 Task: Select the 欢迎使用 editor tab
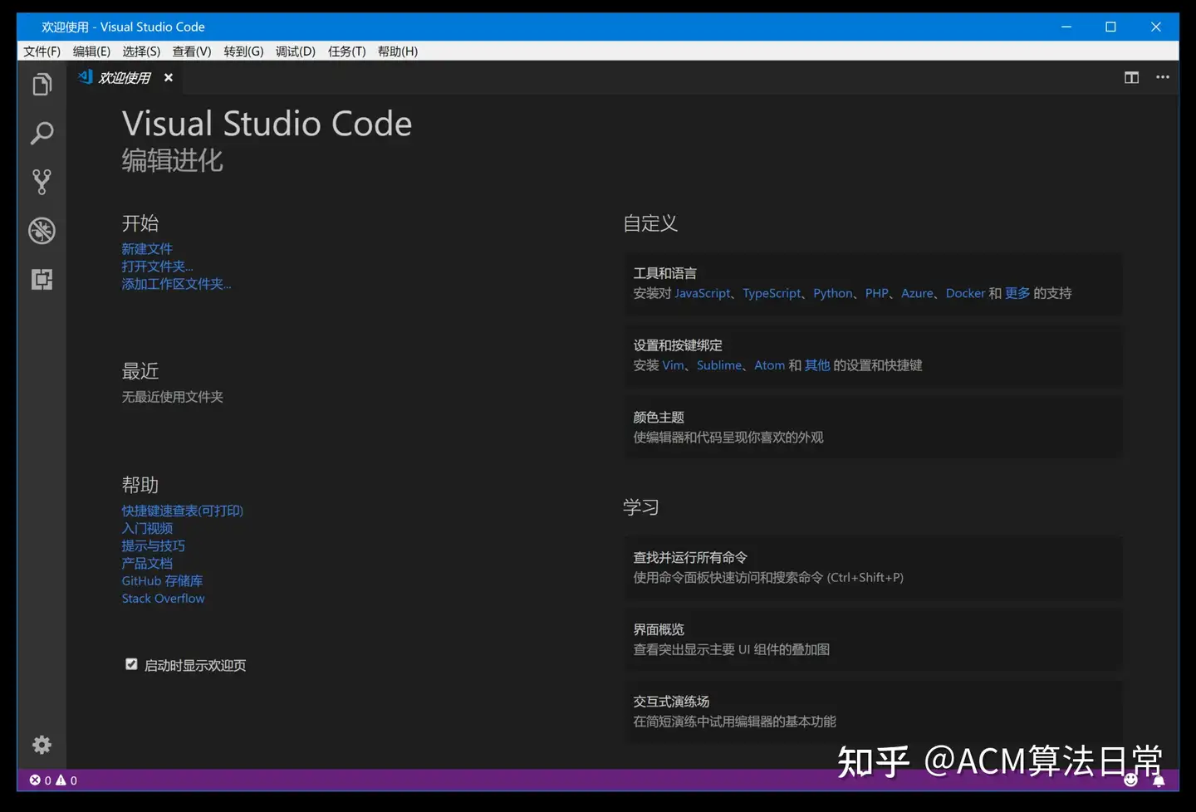point(125,77)
